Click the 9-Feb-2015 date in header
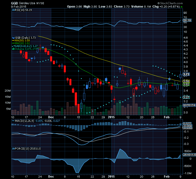 (x=19, y=7)
